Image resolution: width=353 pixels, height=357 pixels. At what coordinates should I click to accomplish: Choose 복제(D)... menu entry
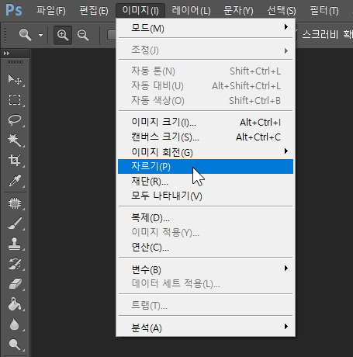[x=206, y=217]
